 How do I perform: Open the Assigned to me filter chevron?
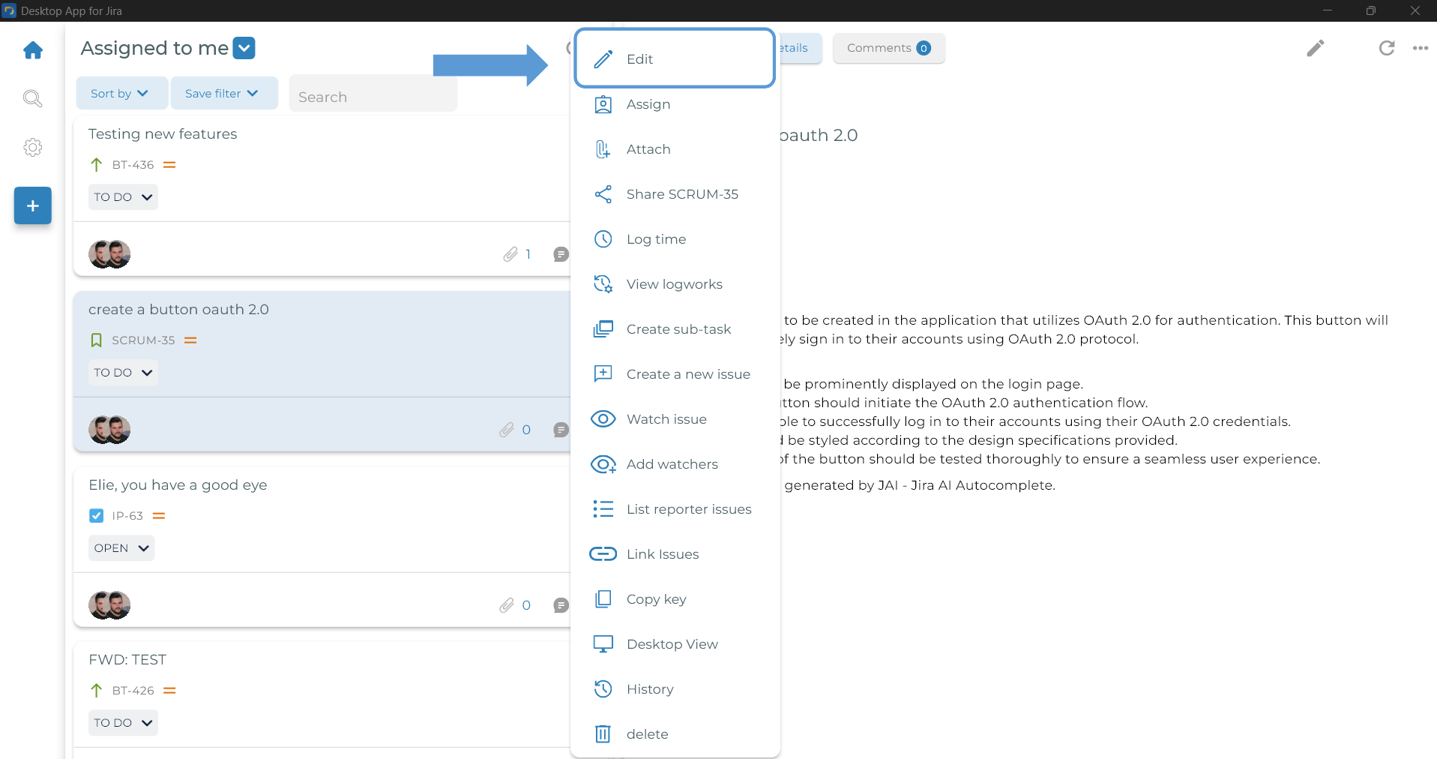coord(244,48)
